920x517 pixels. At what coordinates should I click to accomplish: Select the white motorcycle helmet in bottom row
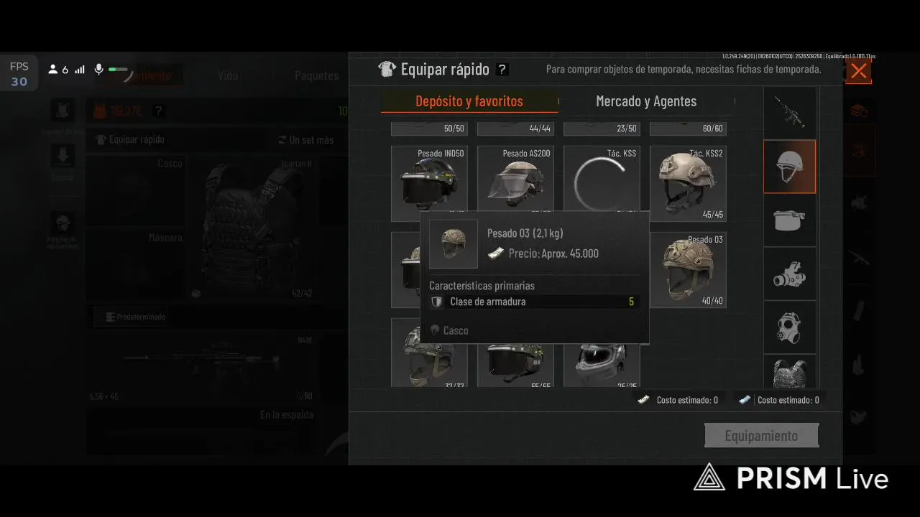pyautogui.click(x=602, y=365)
